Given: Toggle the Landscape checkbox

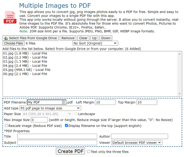Looking at the screenshot, I should click(76, 113).
